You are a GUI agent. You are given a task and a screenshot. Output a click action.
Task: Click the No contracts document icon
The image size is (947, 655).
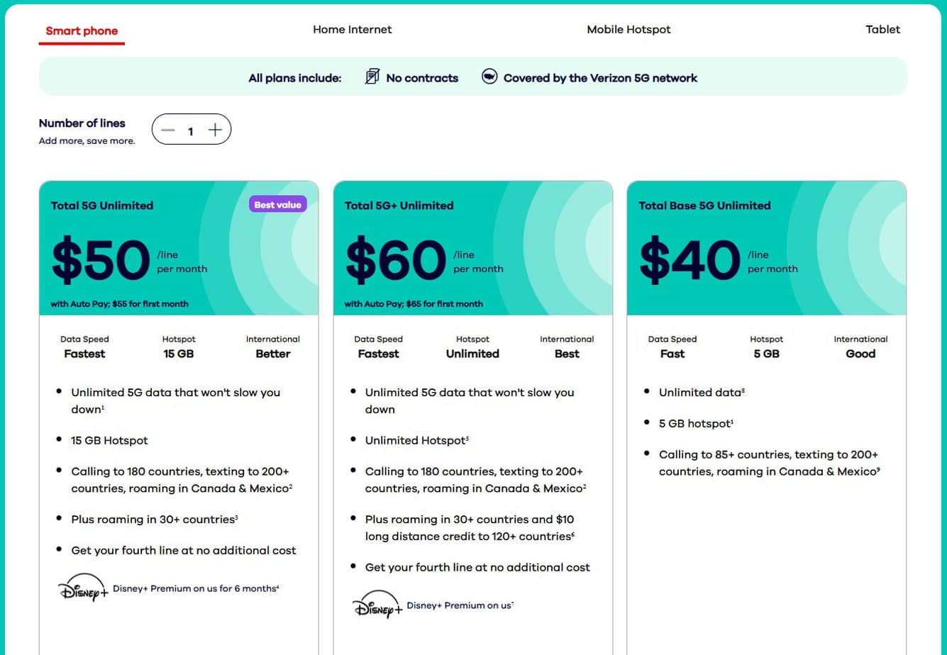(x=372, y=77)
